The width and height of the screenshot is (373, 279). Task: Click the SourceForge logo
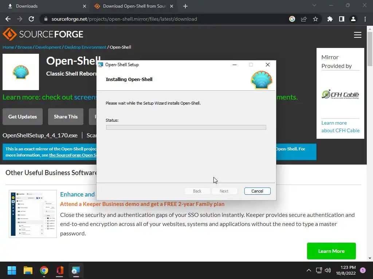tap(43, 34)
